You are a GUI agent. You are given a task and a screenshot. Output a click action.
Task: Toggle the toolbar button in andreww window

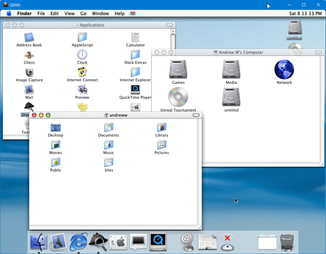point(196,115)
